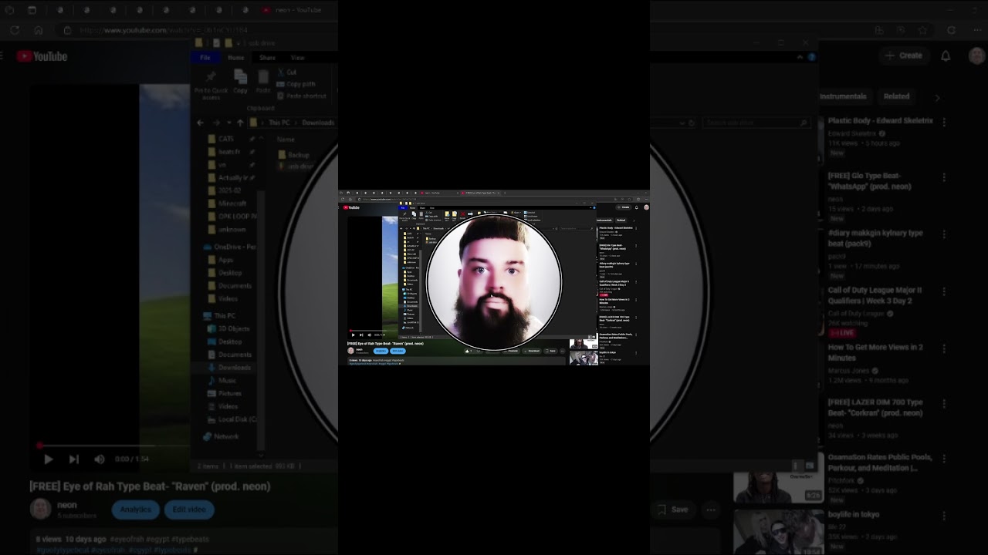Select the Related filter chip

[x=896, y=96]
